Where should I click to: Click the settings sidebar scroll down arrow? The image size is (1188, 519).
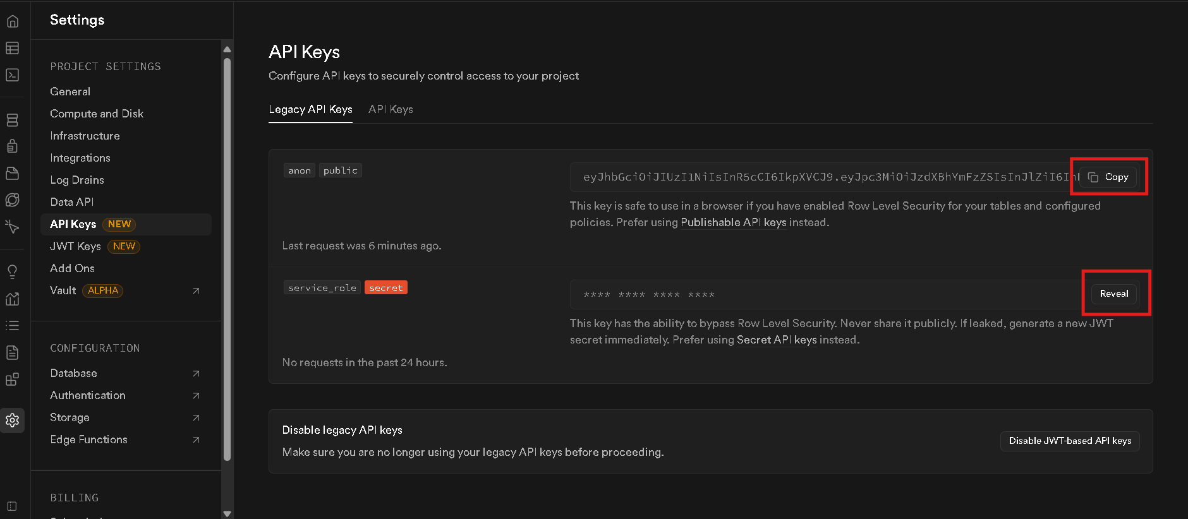(x=227, y=513)
